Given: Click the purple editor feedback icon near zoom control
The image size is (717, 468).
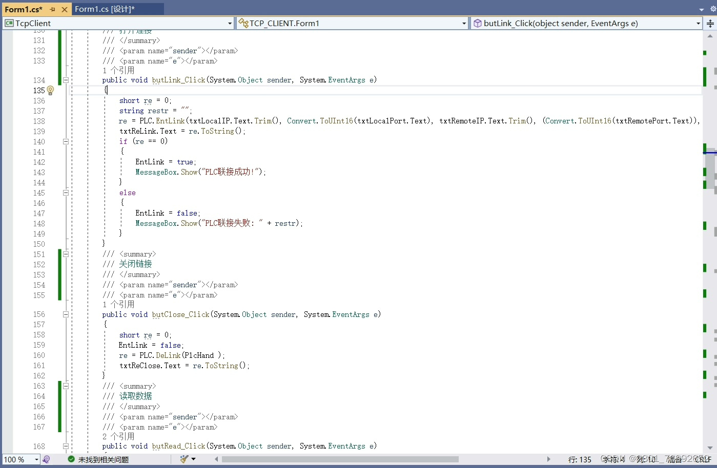Looking at the screenshot, I should 47,459.
